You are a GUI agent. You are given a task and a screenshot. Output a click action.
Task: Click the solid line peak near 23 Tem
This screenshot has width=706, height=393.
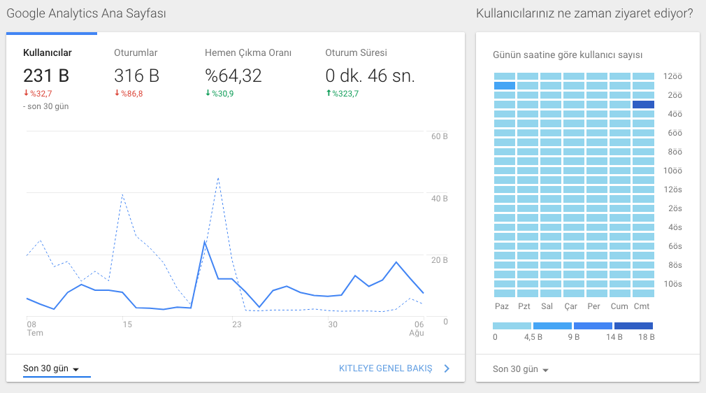pos(205,242)
